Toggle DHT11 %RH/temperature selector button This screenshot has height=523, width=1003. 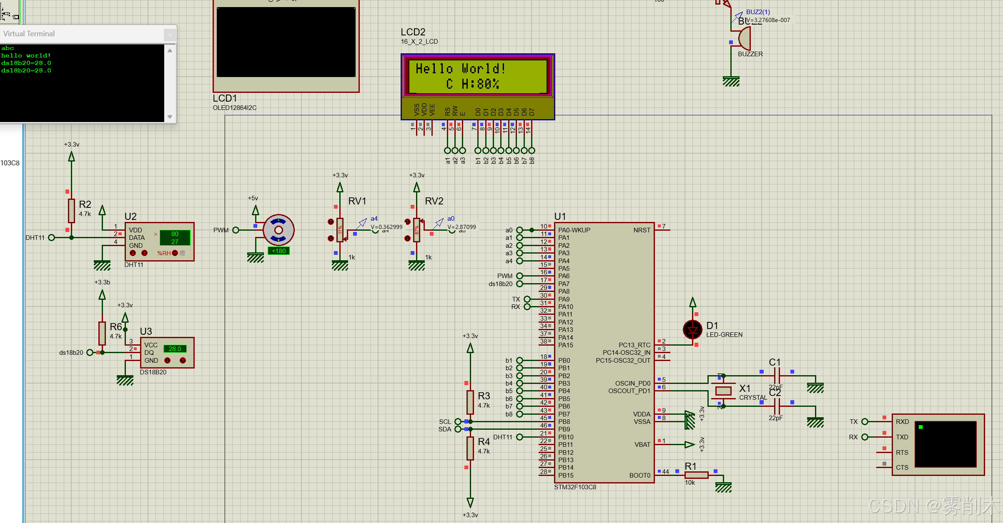click(x=175, y=253)
